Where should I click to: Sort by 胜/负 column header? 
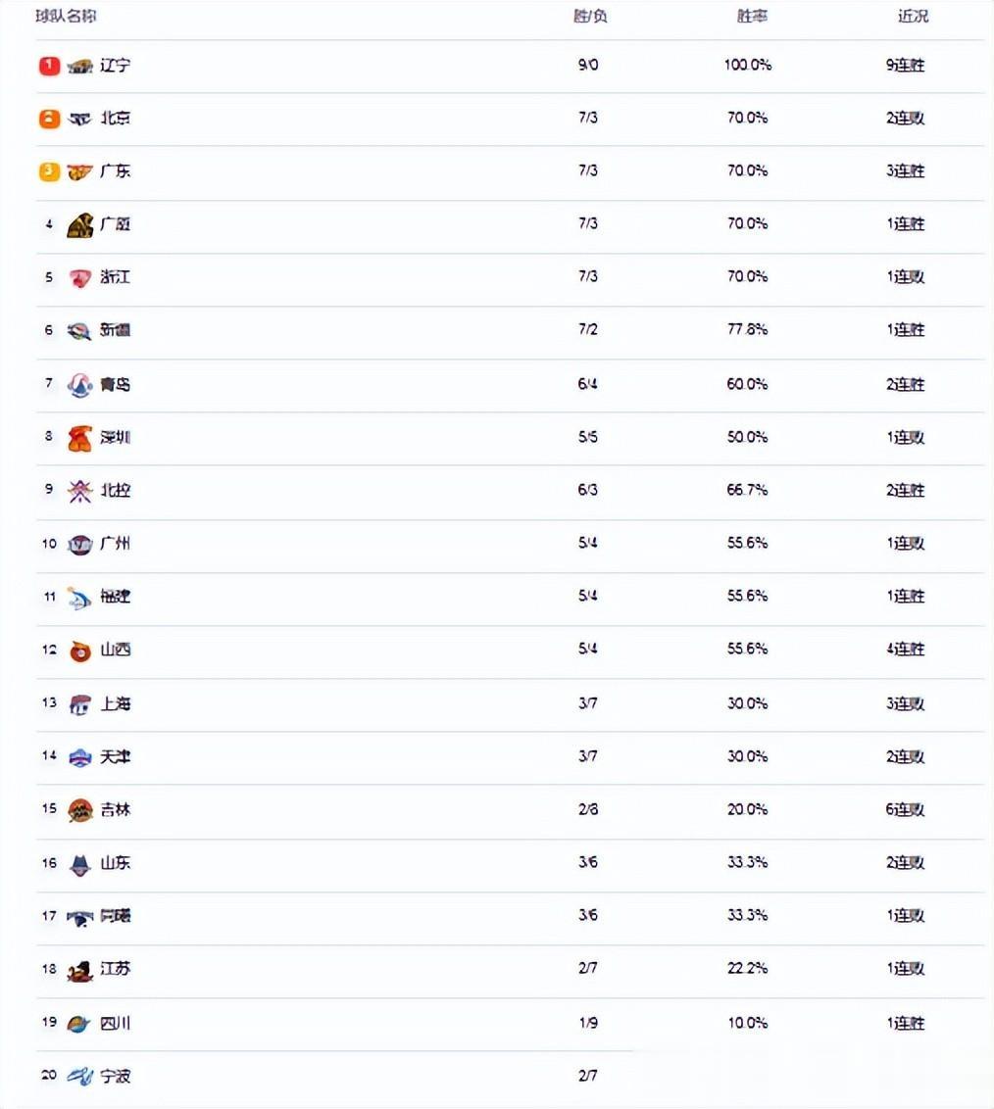[x=590, y=17]
